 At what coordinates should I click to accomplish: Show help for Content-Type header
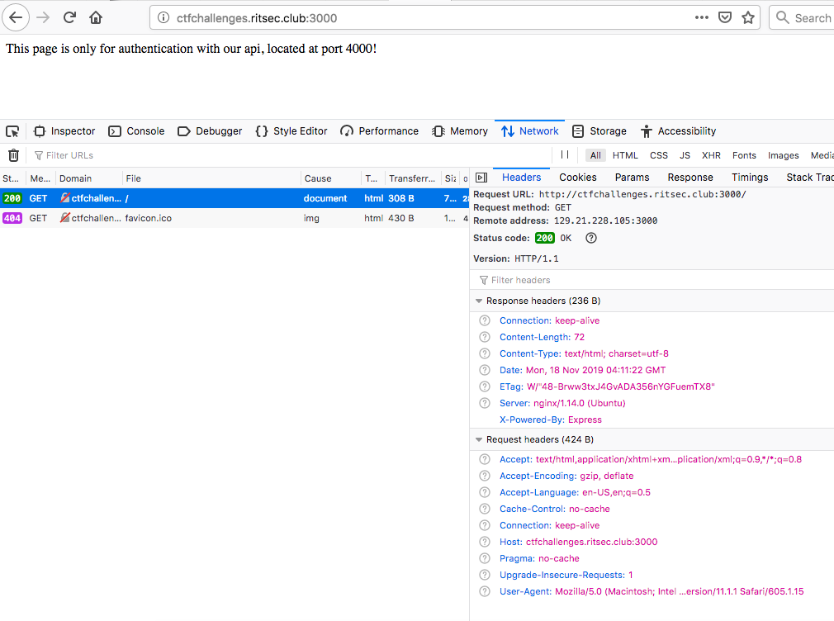(x=485, y=353)
